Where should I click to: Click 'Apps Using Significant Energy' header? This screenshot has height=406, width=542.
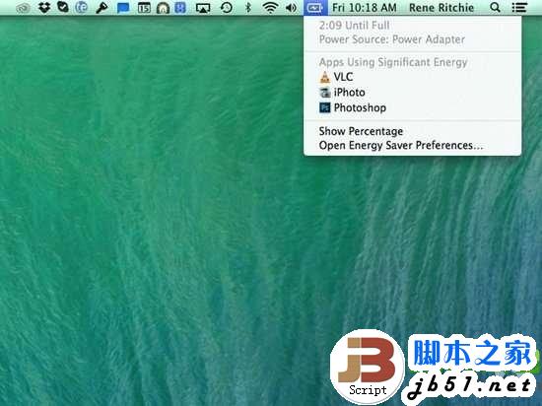pos(393,62)
